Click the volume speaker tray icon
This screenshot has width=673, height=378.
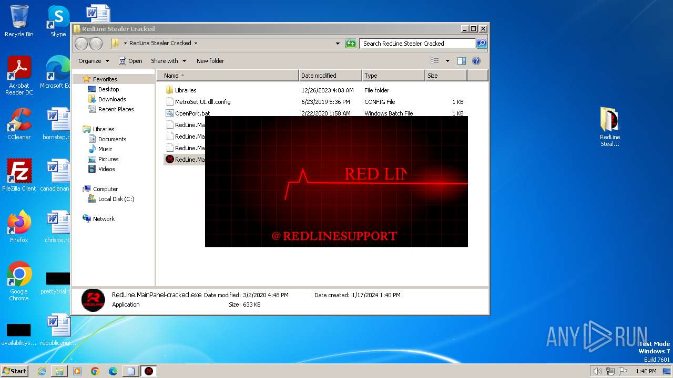[597, 371]
